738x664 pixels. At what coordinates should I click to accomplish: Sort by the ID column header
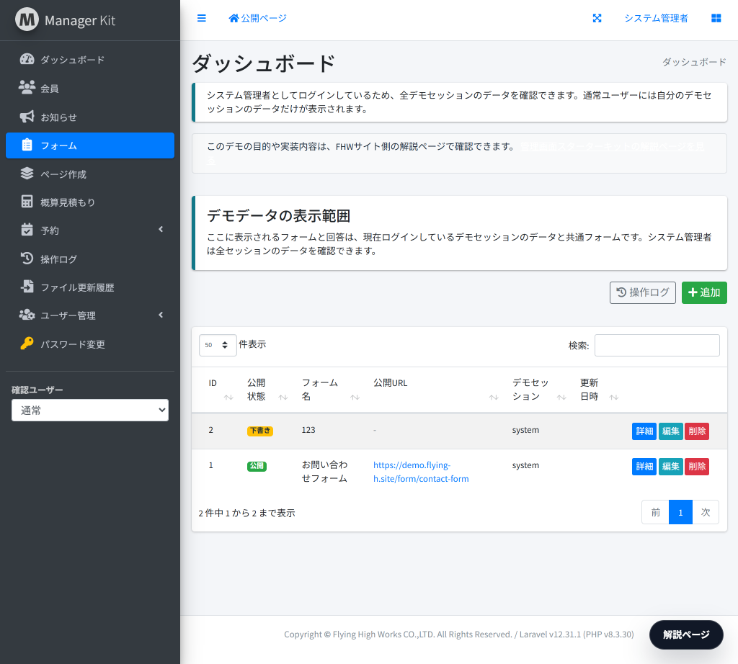pyautogui.click(x=221, y=390)
